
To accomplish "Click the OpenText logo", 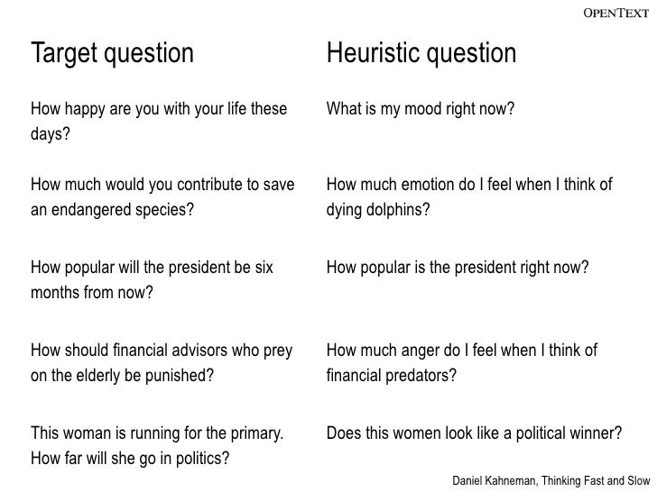I will (615, 13).
